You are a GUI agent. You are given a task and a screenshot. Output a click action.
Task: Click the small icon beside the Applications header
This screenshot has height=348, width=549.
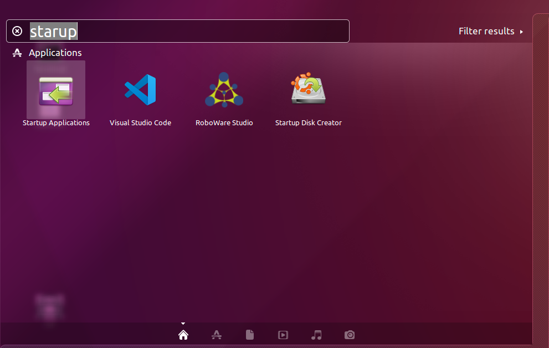(17, 53)
